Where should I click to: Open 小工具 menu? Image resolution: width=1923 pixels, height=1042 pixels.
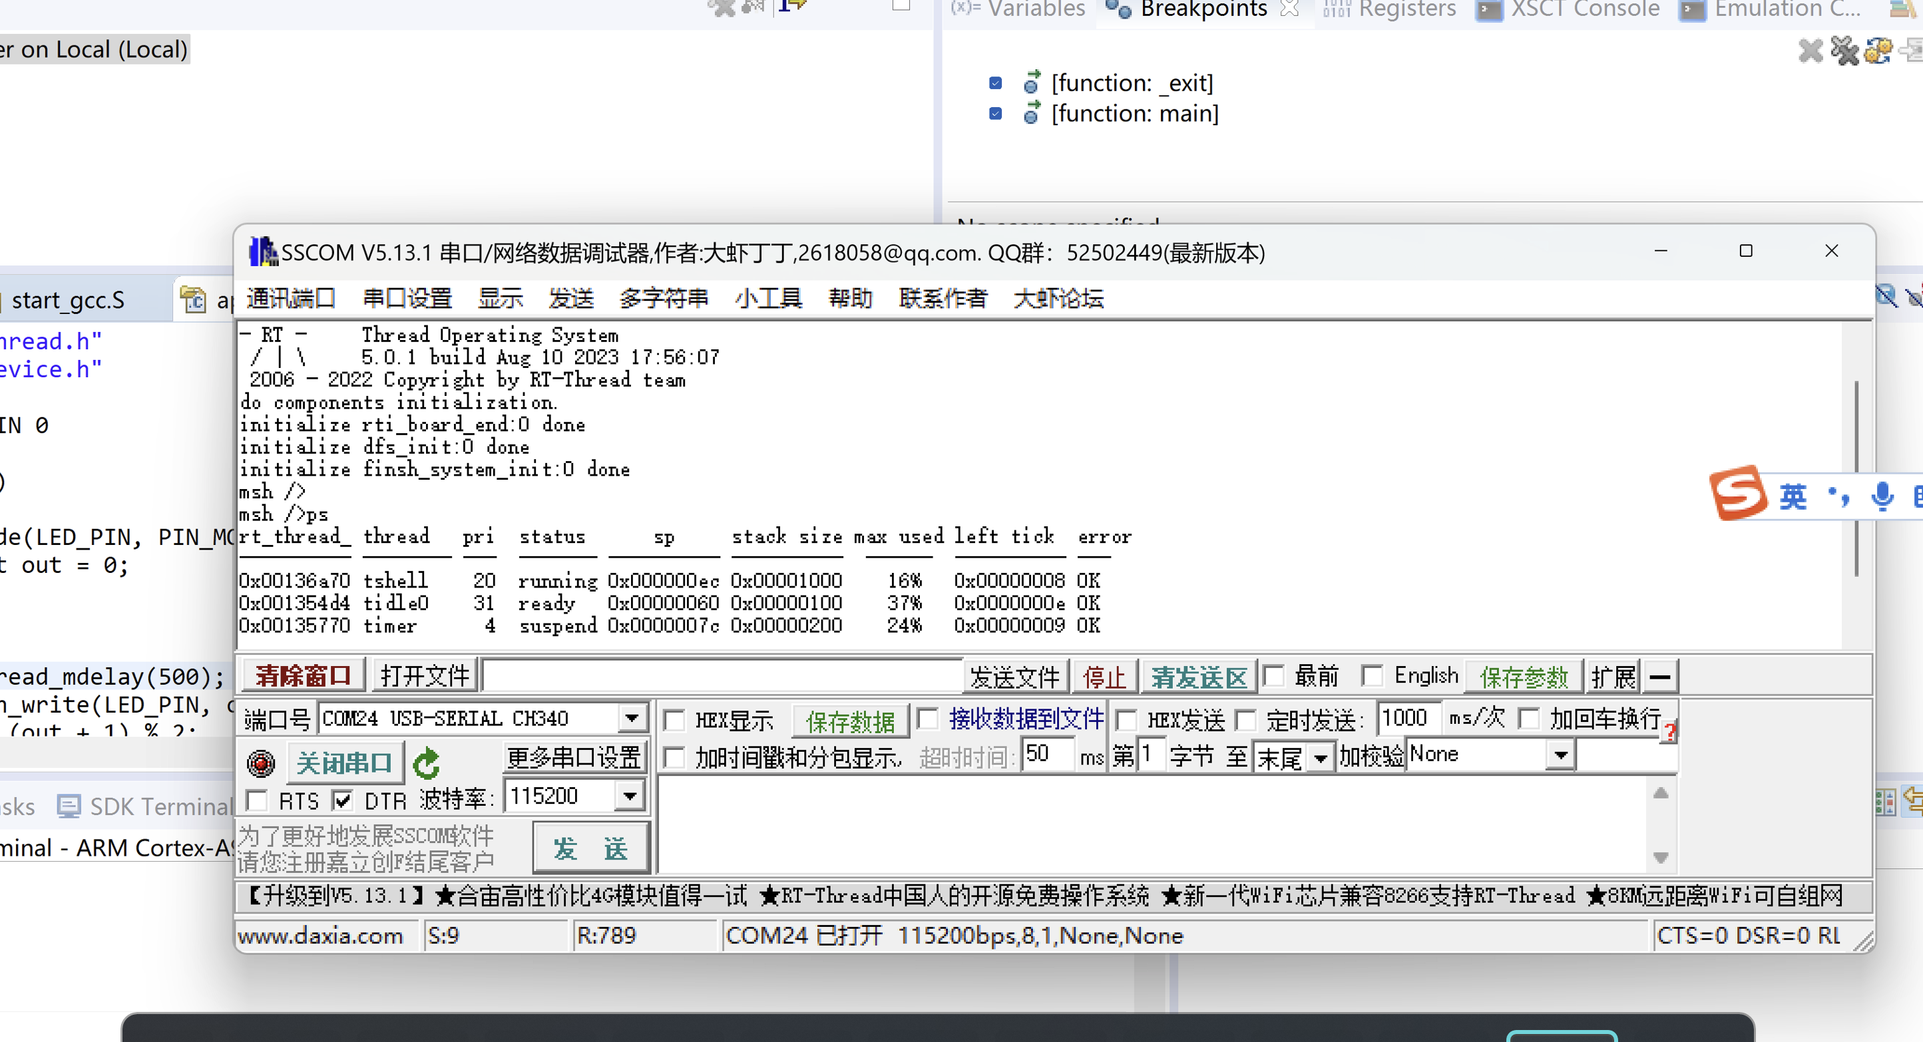pyautogui.click(x=768, y=299)
